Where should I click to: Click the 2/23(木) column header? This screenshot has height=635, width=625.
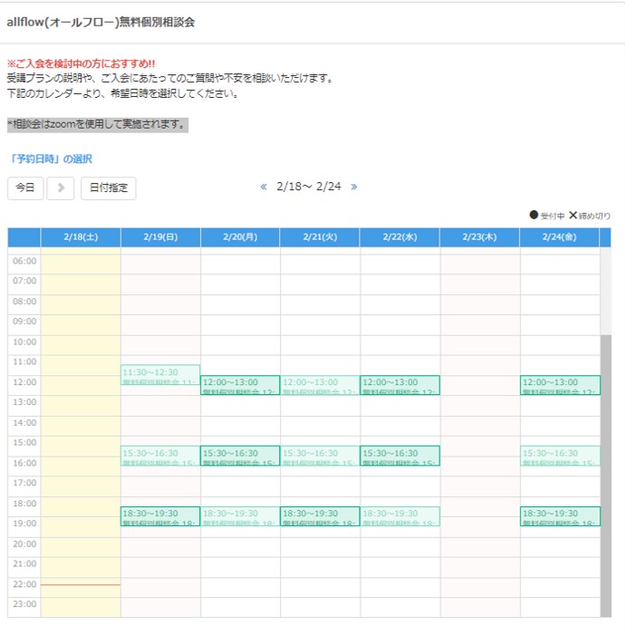(479, 237)
